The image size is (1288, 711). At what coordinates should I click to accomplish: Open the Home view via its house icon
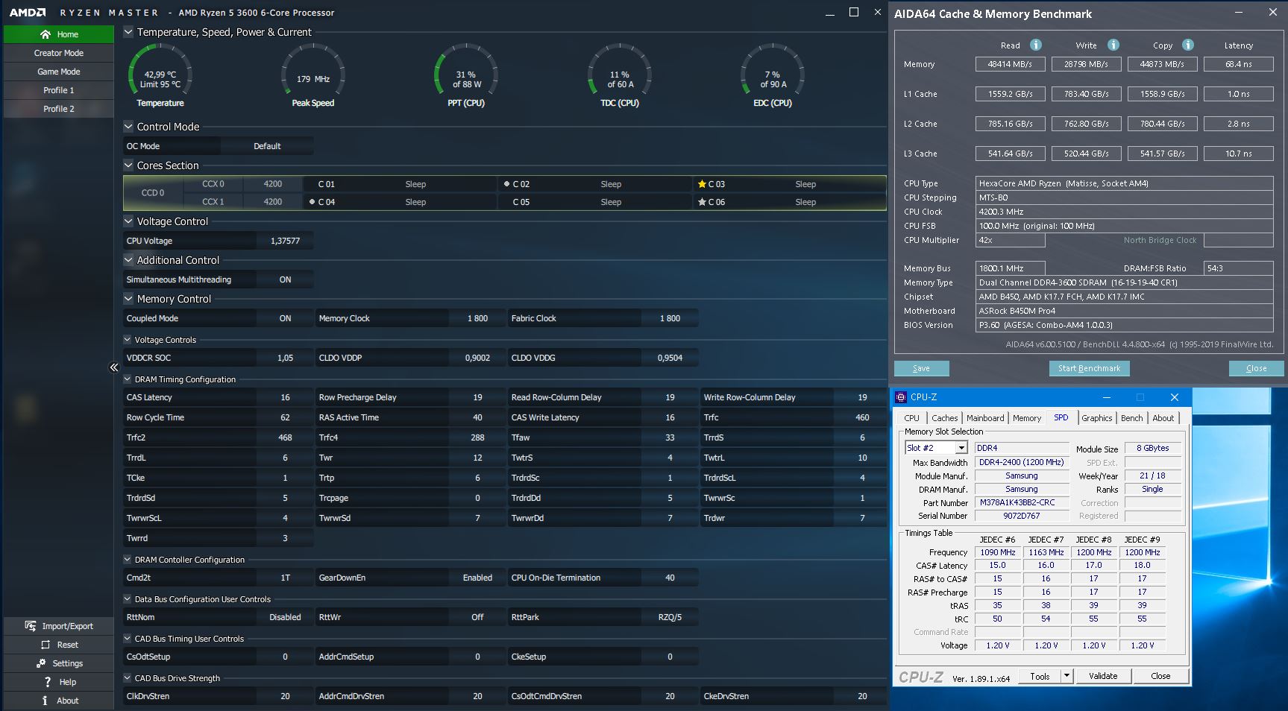[45, 34]
